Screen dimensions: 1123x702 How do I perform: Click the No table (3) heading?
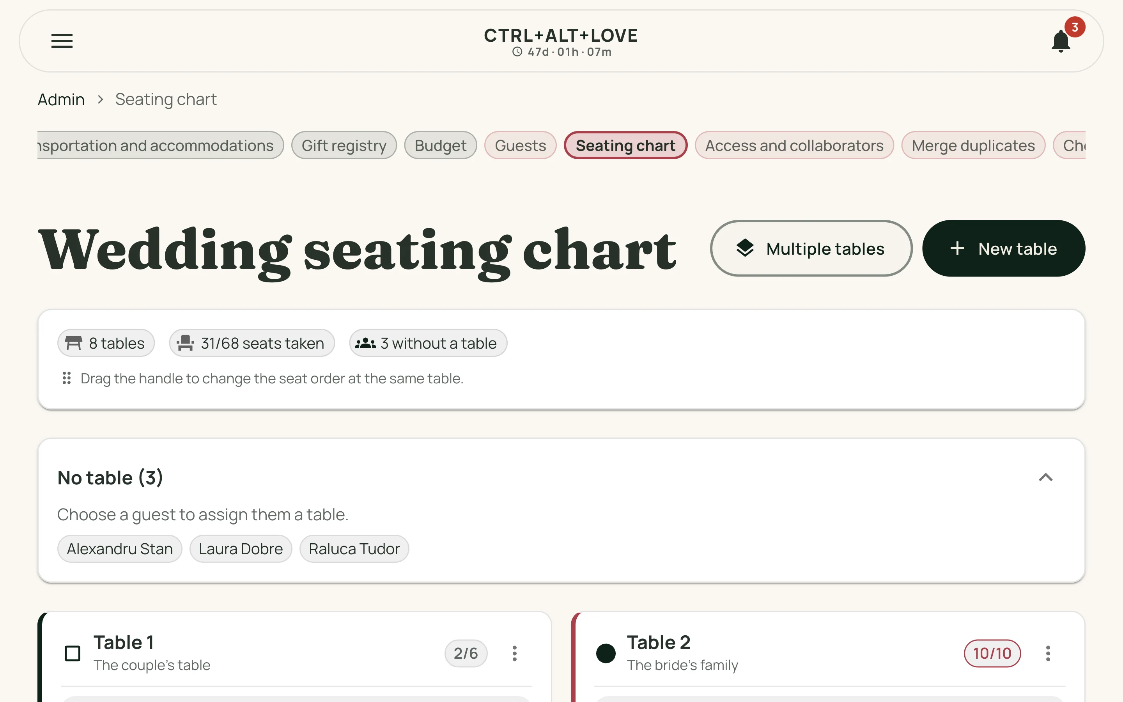click(x=110, y=477)
